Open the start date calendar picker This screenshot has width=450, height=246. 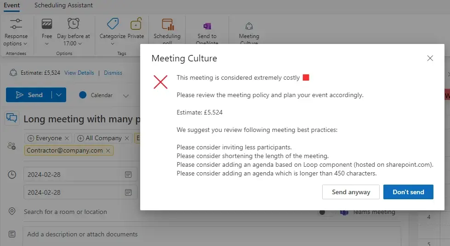pos(128,175)
